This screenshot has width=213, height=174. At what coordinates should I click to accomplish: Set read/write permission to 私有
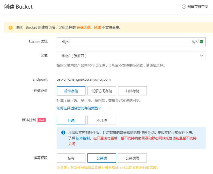[x=71, y=158]
